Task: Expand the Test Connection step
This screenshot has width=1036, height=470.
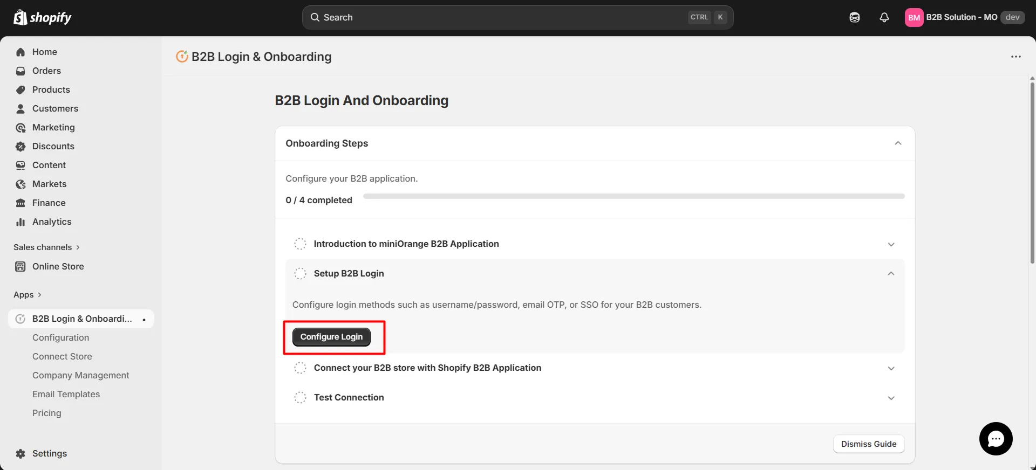Action: tap(891, 398)
